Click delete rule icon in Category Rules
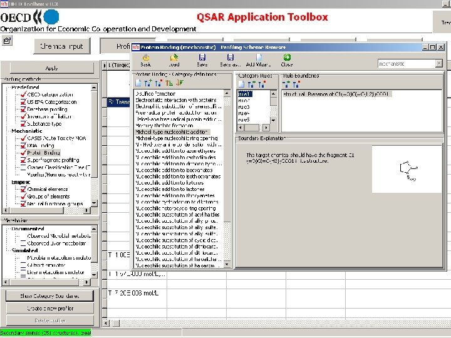451x338 pixels. coord(261,84)
